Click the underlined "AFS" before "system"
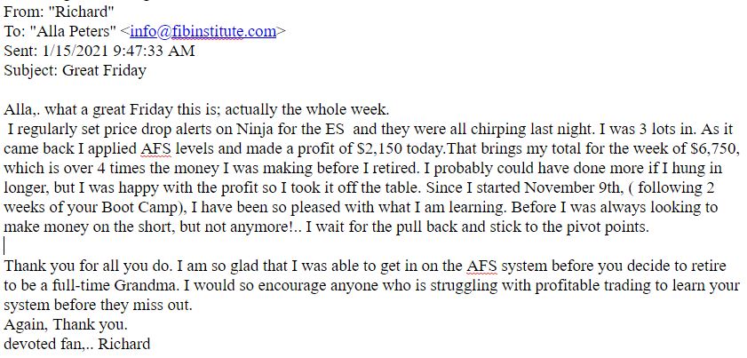This screenshot has width=747, height=358. pos(482,266)
